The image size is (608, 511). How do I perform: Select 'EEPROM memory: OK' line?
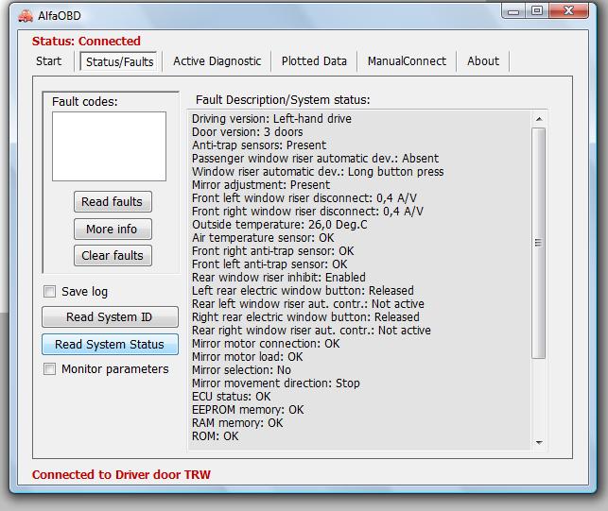[x=248, y=409]
